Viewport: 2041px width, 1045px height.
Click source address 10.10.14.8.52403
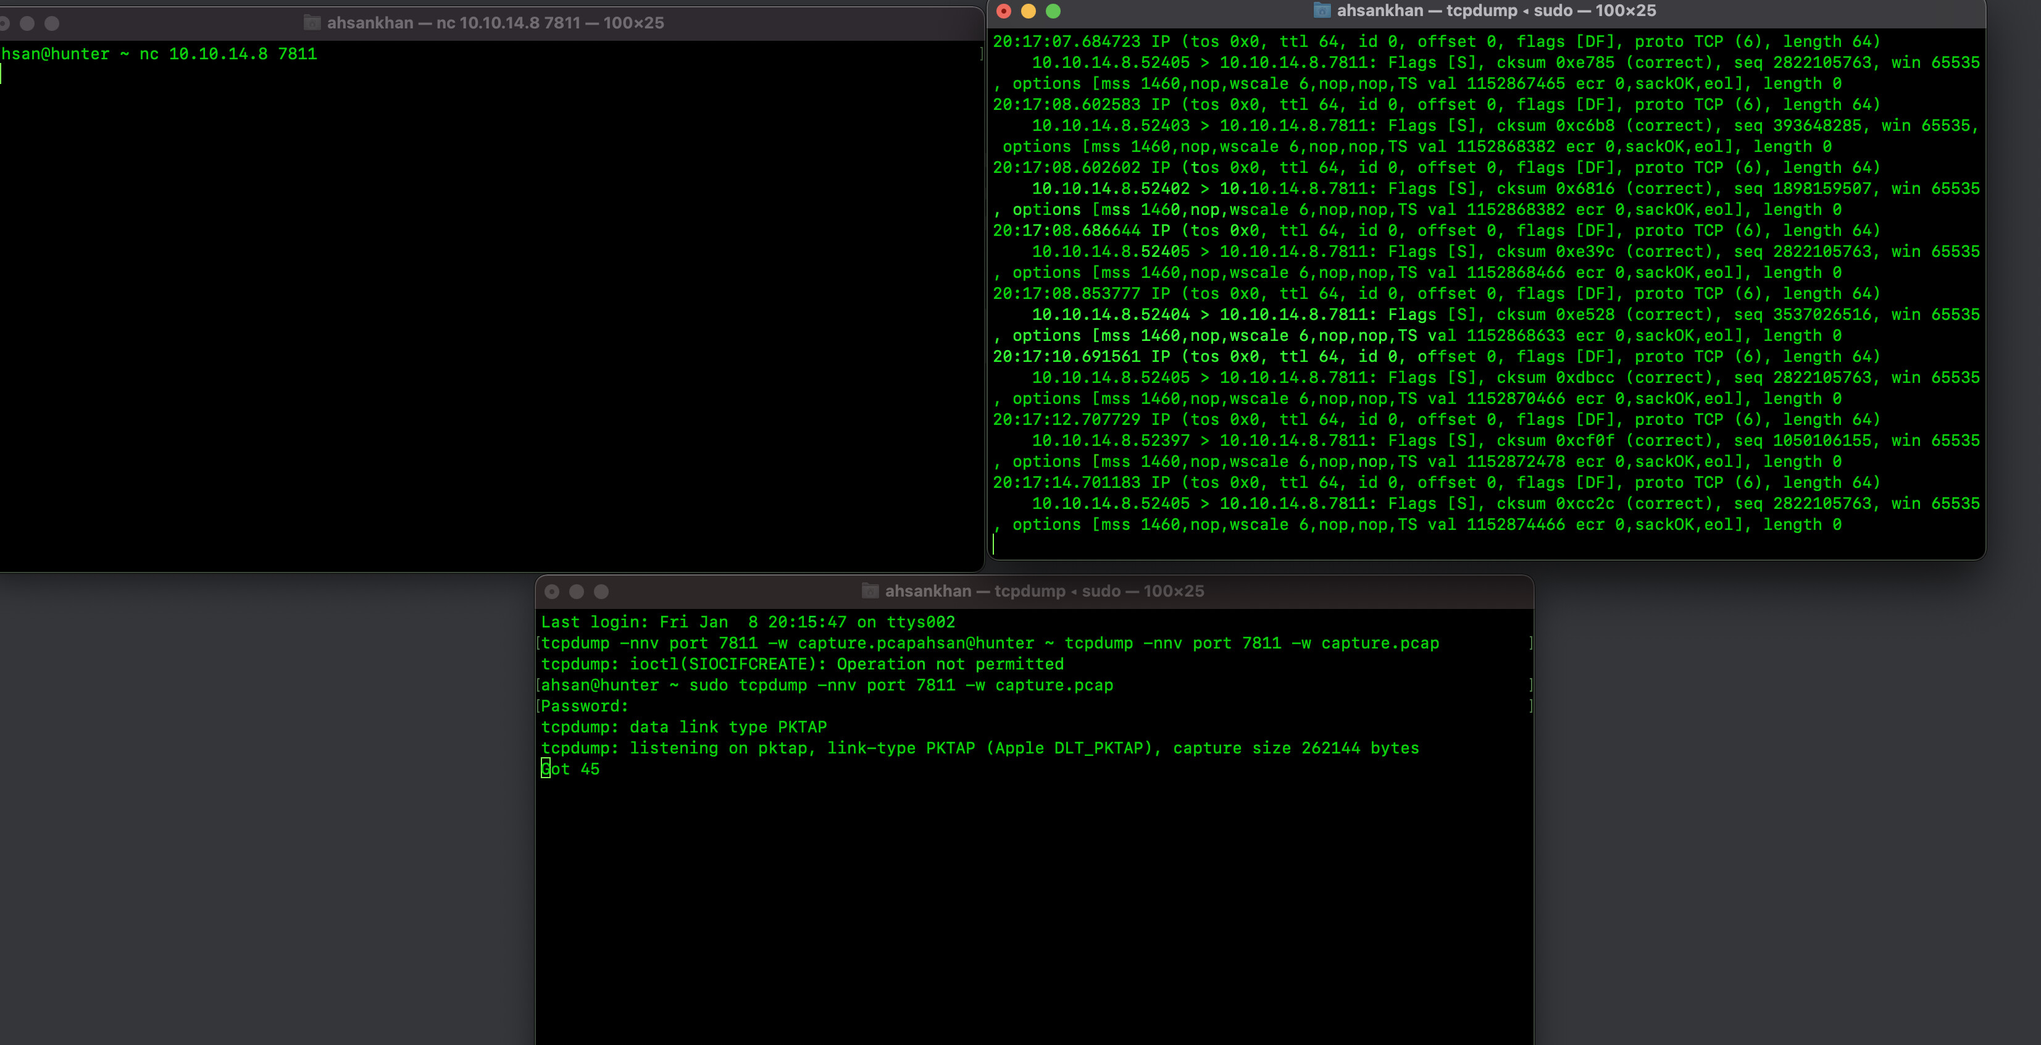coord(1111,125)
